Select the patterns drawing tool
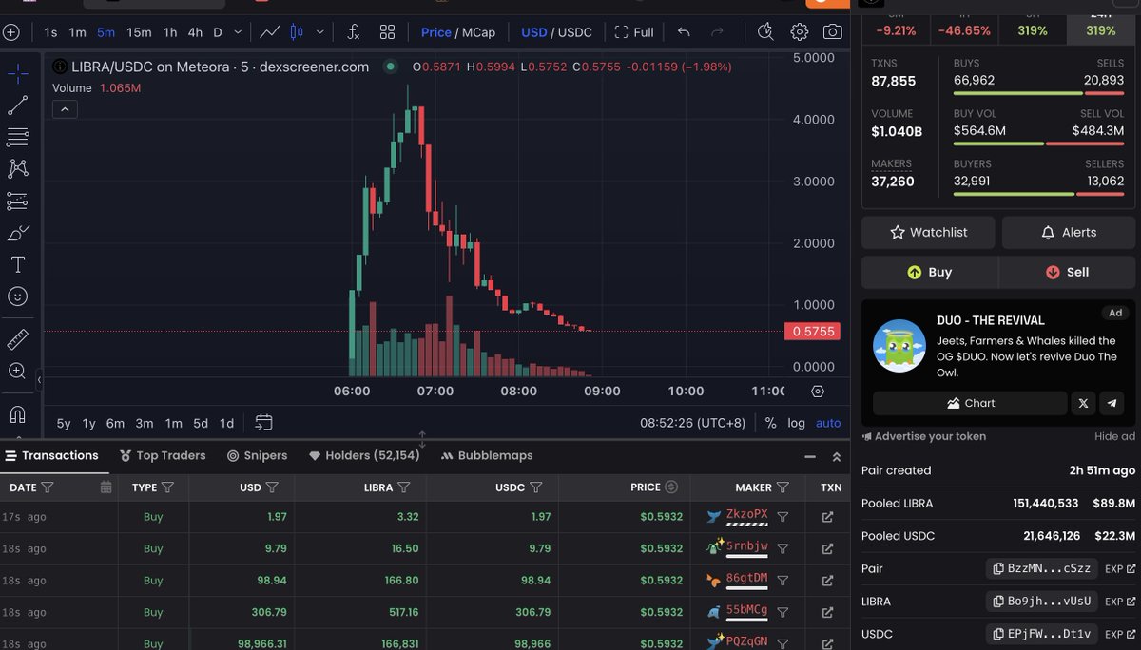1141x650 pixels. pyautogui.click(x=17, y=169)
